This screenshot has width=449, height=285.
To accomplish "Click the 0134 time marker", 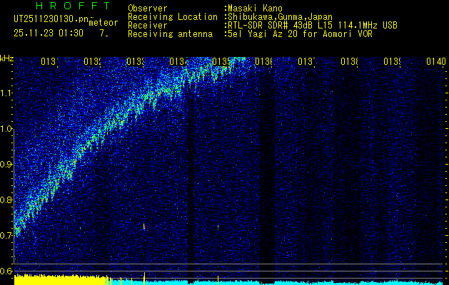I will point(178,61).
